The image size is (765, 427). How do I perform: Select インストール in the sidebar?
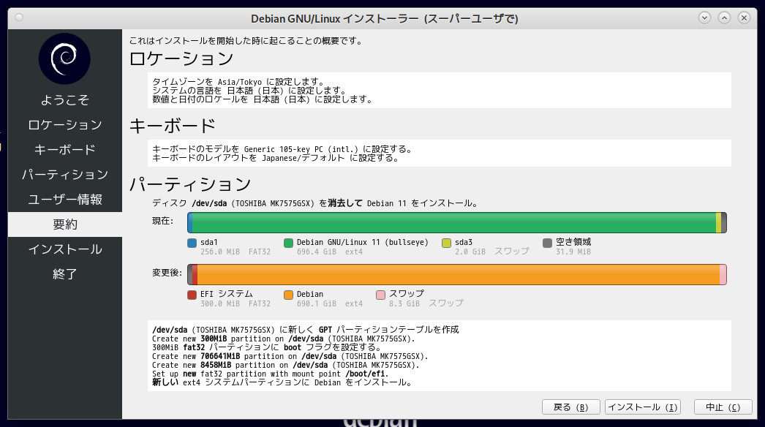[x=65, y=249]
